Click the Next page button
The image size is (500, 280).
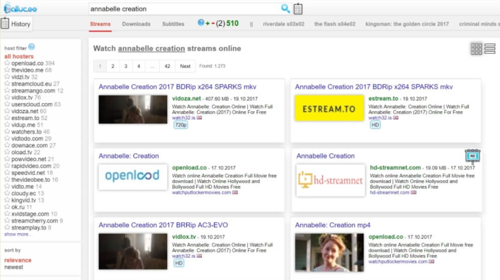[185, 66]
